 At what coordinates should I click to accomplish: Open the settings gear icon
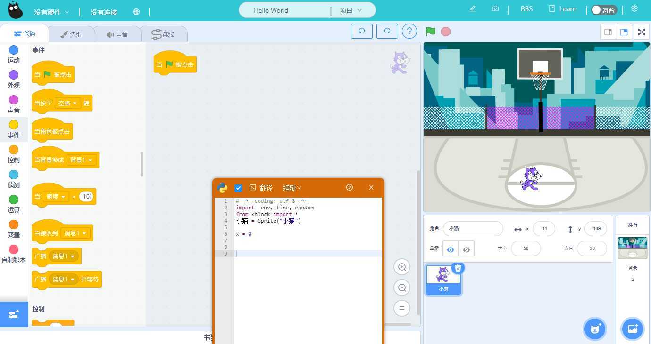[634, 9]
